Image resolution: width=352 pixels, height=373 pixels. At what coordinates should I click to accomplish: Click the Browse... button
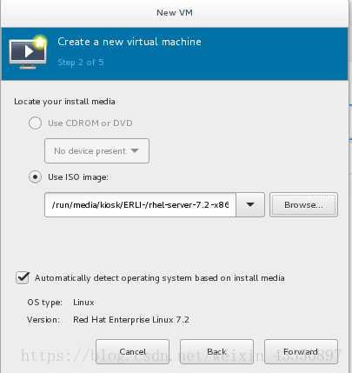[303, 204]
